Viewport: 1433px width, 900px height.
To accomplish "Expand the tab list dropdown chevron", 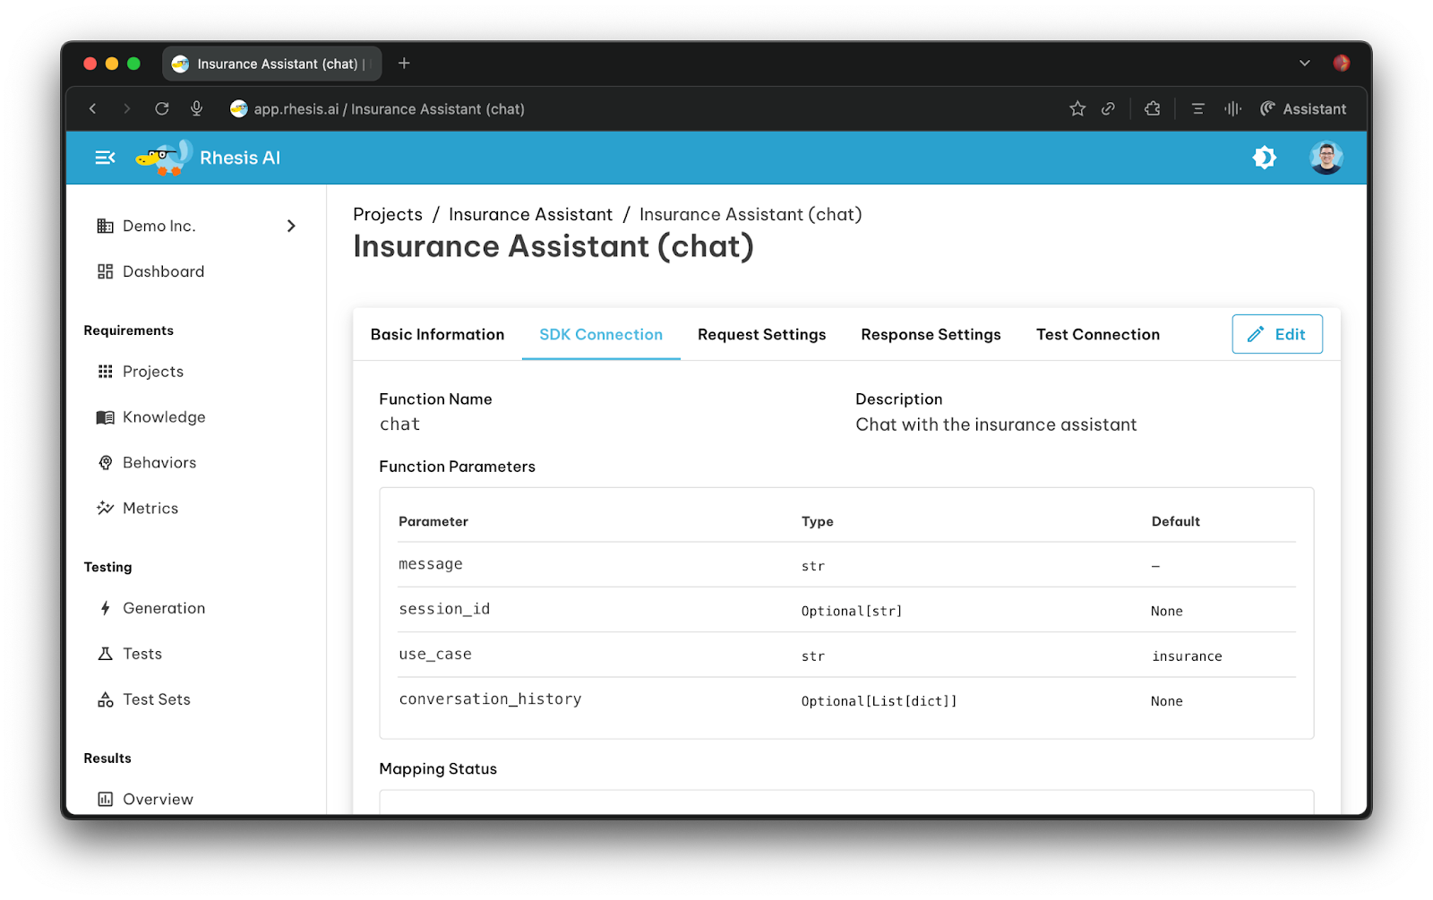I will [x=1304, y=63].
